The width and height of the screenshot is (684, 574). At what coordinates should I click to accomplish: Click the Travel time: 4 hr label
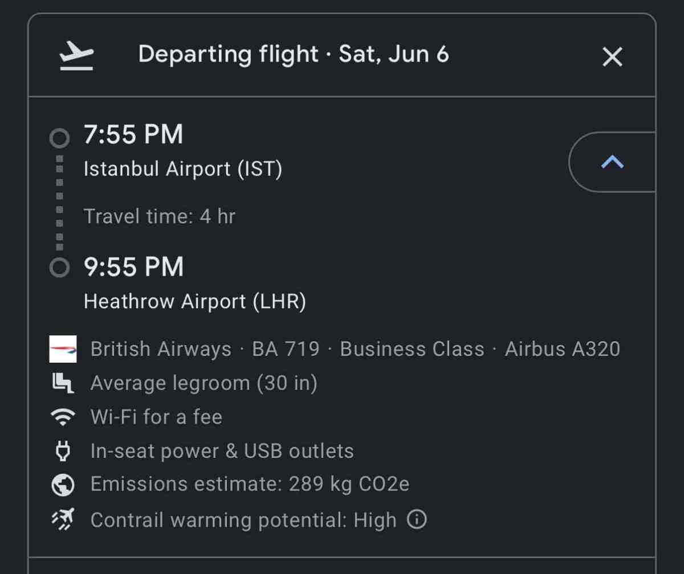(159, 216)
